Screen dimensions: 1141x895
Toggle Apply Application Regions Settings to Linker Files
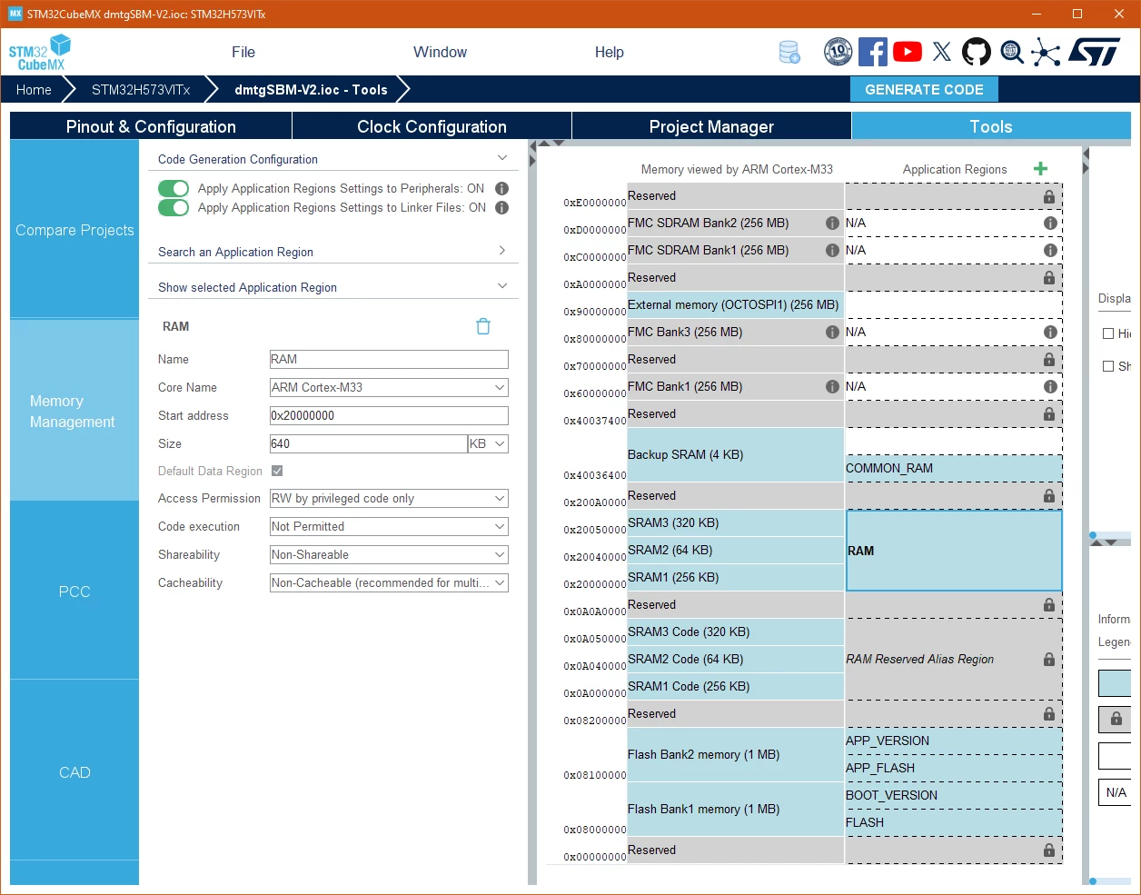174,207
